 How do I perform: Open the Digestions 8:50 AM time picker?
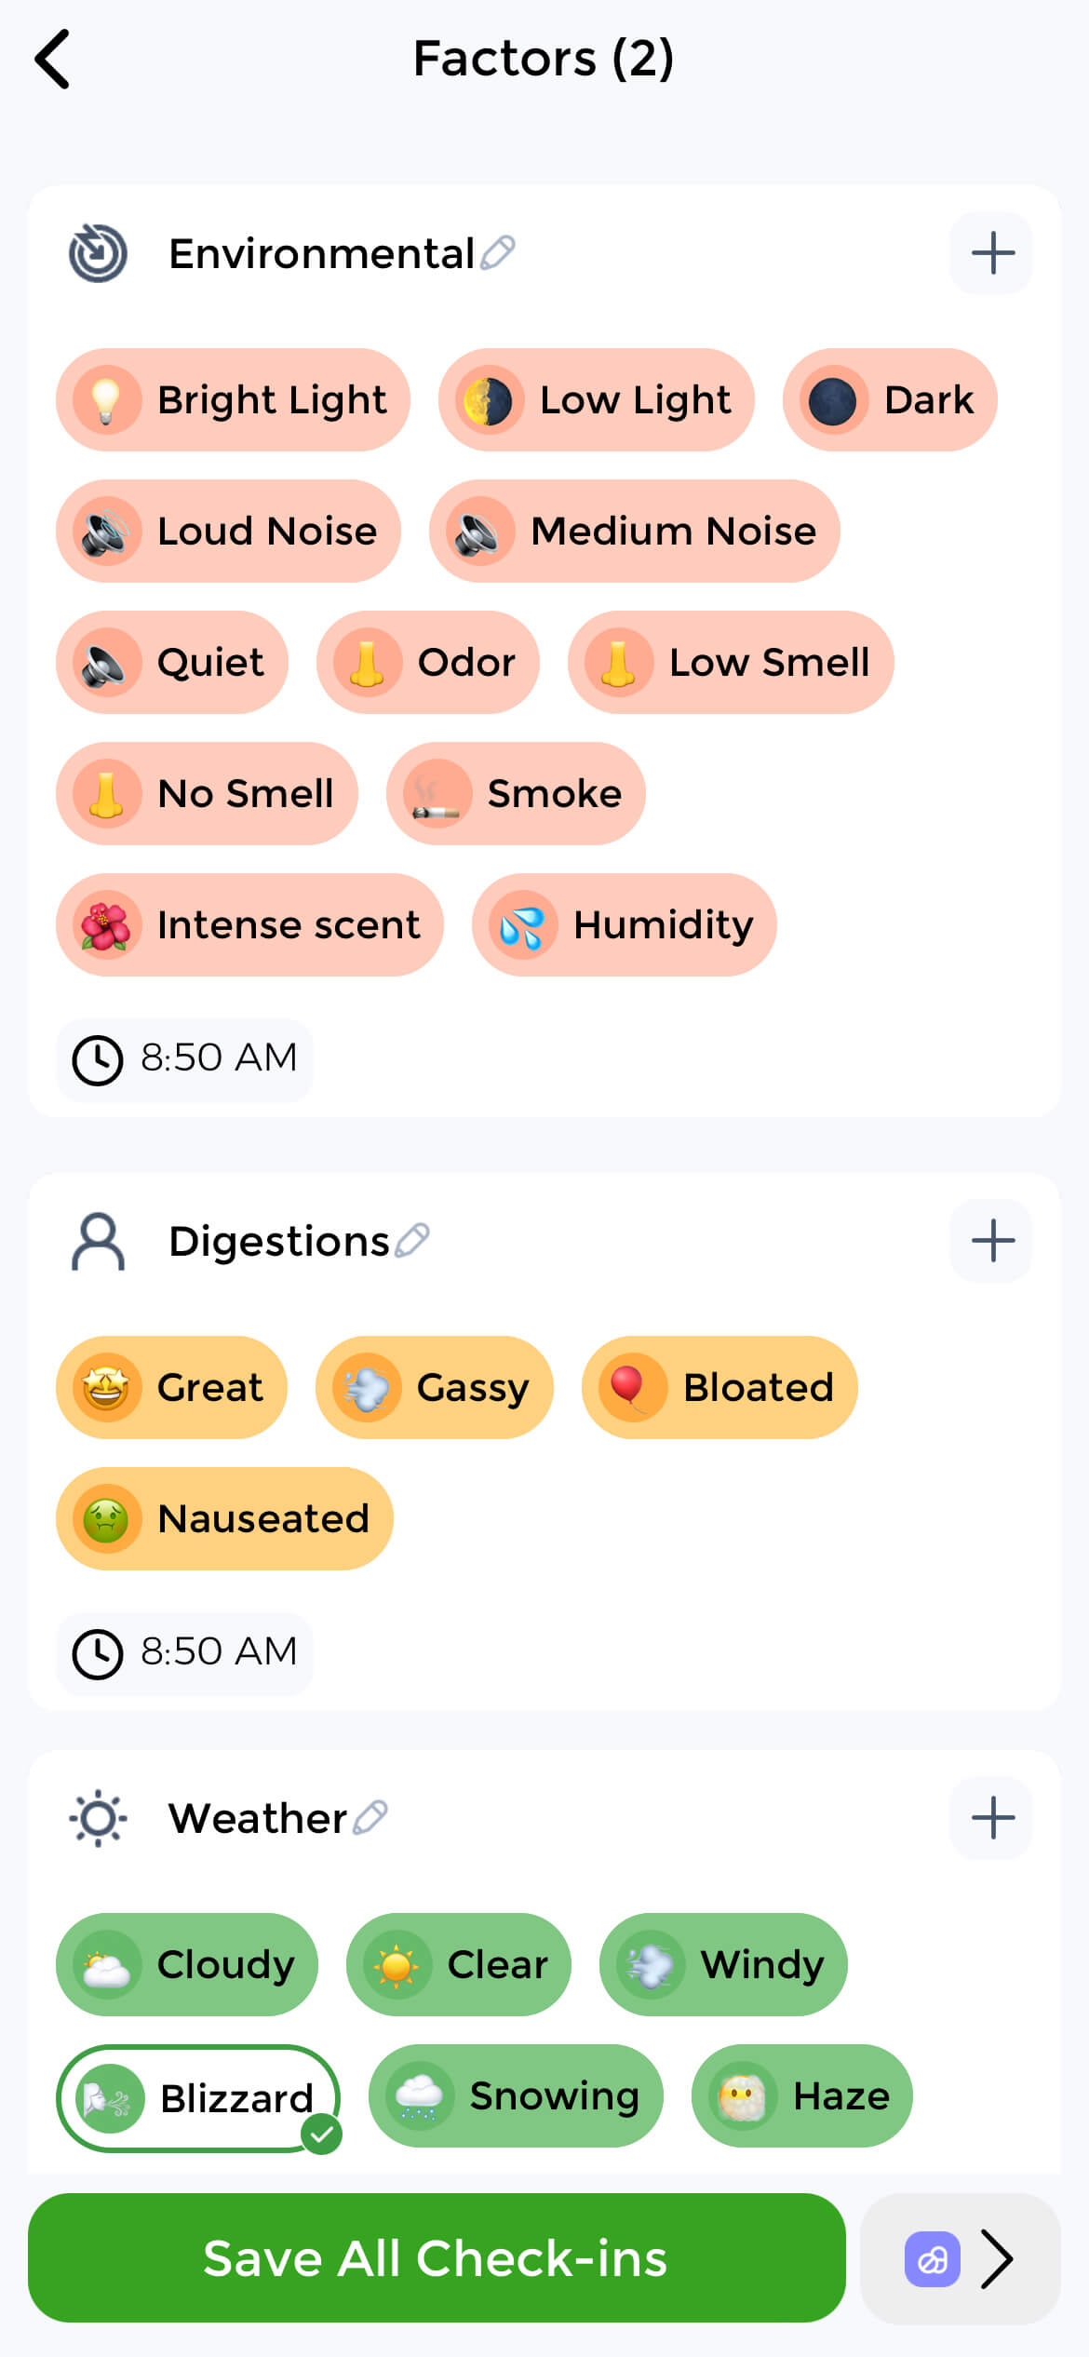[x=184, y=1653]
